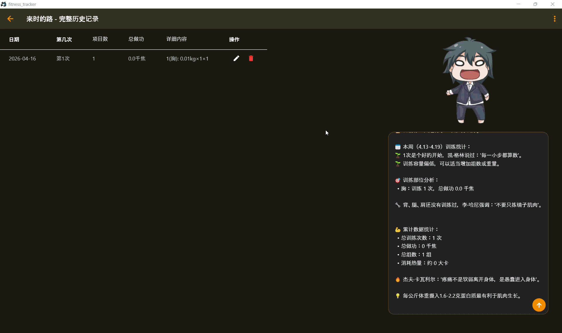Click the 消耗热量：约 0 大卡 line
This screenshot has width=562, height=333.
[423, 263]
